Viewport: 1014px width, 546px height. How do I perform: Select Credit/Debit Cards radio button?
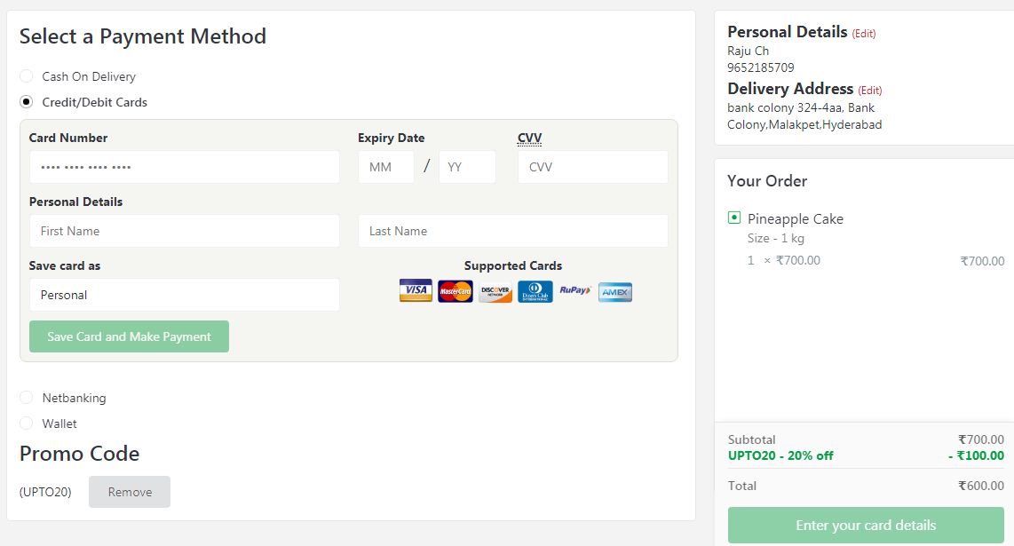tap(27, 102)
